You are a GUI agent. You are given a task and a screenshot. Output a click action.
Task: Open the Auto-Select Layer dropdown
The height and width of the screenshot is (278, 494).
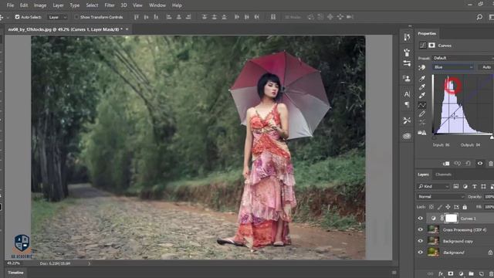pyautogui.click(x=57, y=17)
